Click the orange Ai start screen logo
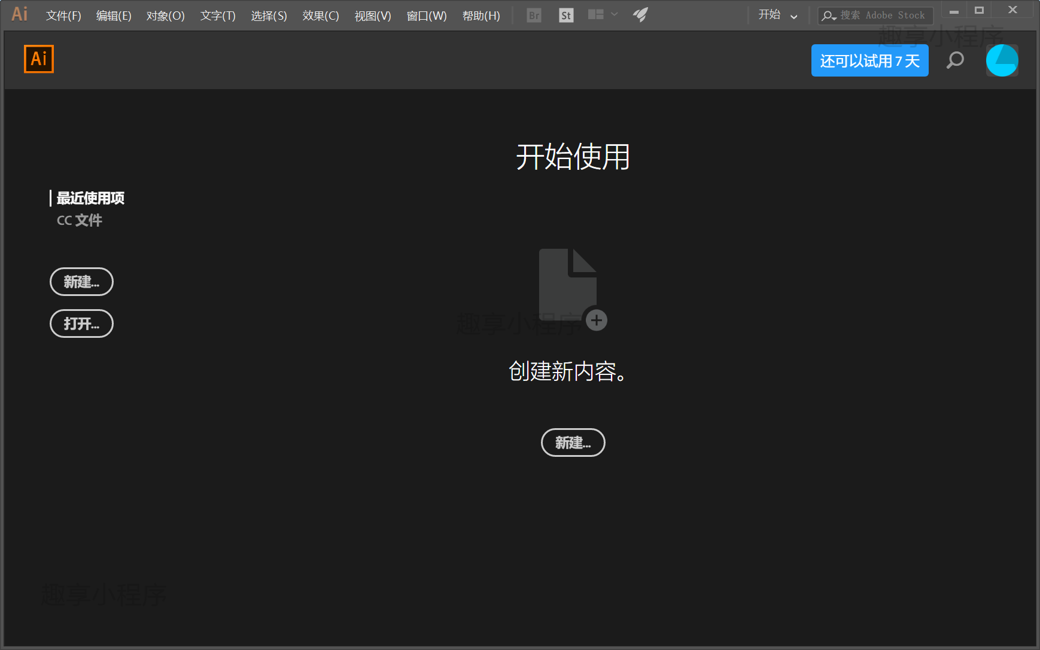This screenshot has width=1040, height=650. [x=39, y=59]
